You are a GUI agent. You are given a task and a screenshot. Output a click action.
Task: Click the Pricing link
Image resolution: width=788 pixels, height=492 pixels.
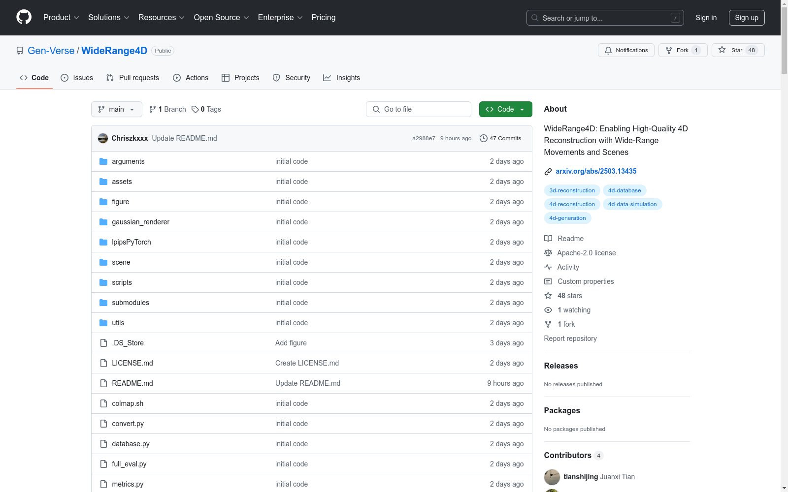[324, 17]
